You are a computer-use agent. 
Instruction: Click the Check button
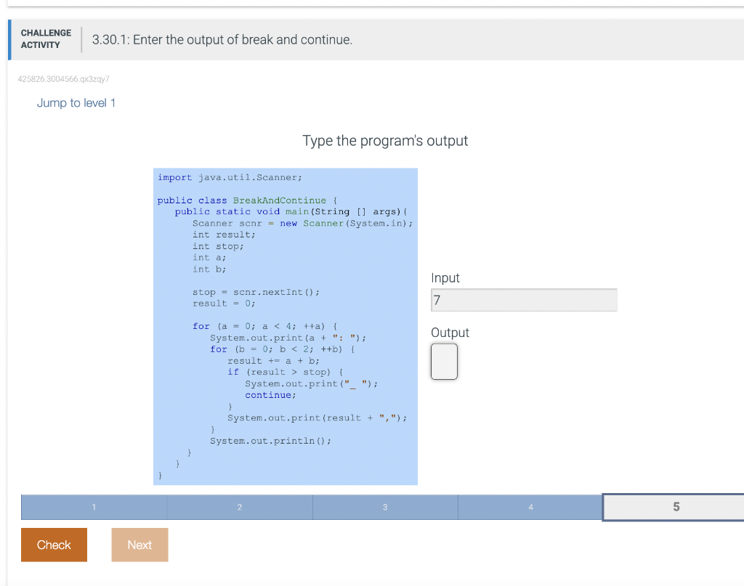[x=54, y=544]
